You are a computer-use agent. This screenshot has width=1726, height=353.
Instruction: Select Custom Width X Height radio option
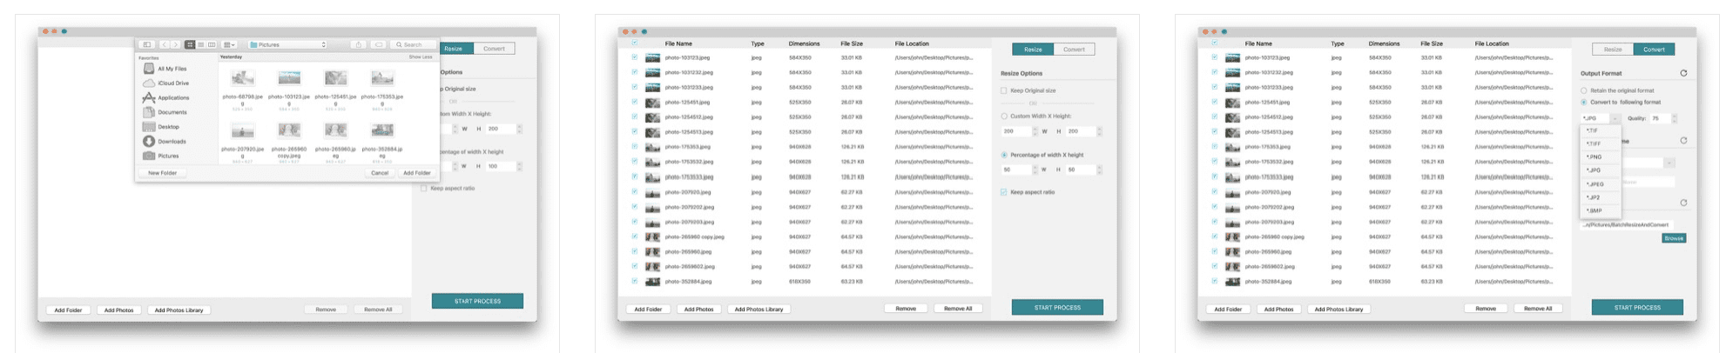pos(1004,116)
